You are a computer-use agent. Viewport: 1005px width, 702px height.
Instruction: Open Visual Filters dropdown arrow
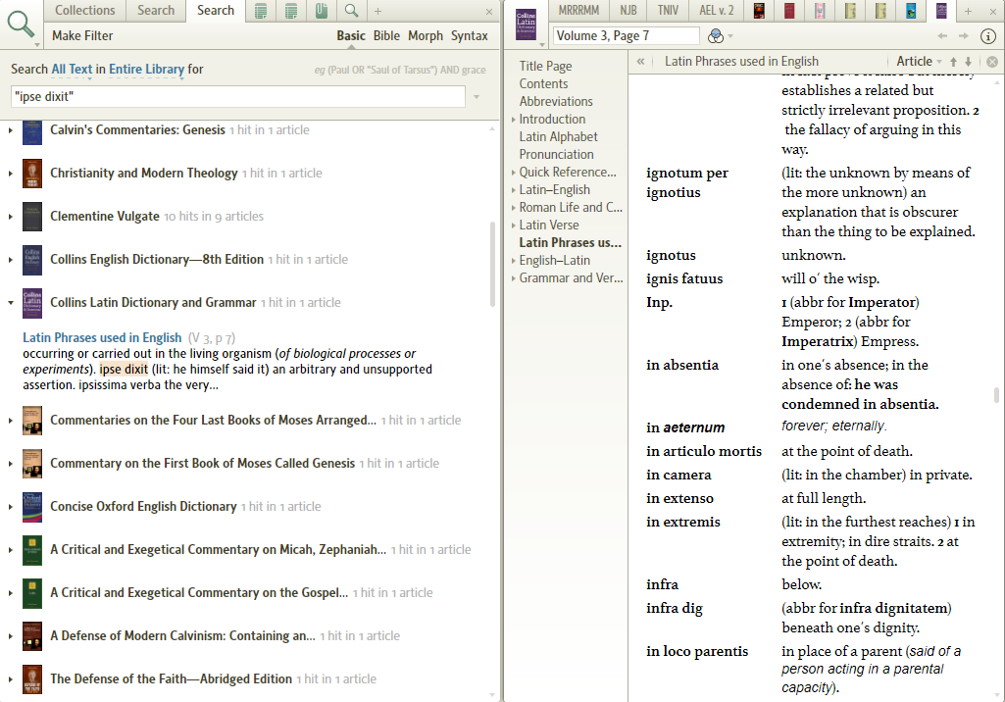click(x=730, y=36)
